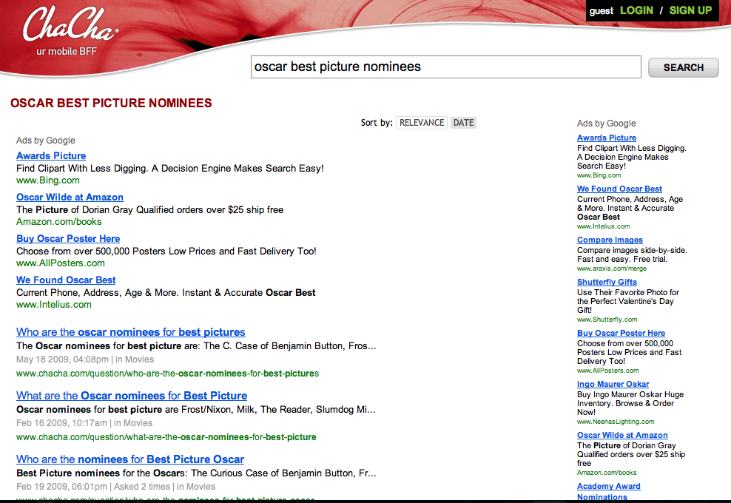731x503 pixels.
Task: Open the www.AllPosters.com URL in main ads
Action: [61, 263]
